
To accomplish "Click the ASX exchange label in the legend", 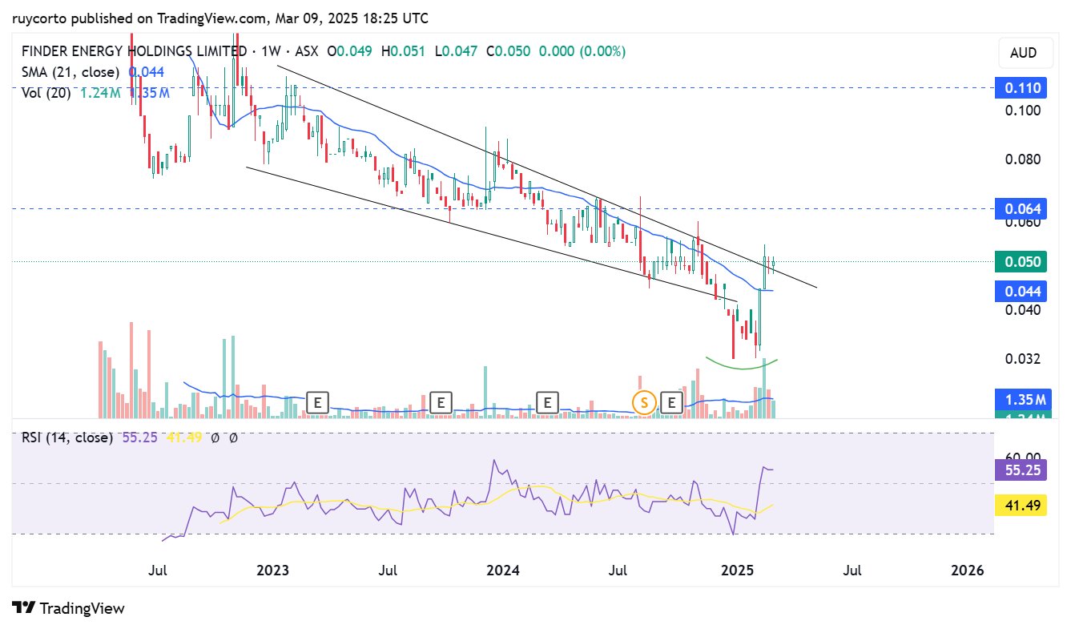I will [x=307, y=51].
